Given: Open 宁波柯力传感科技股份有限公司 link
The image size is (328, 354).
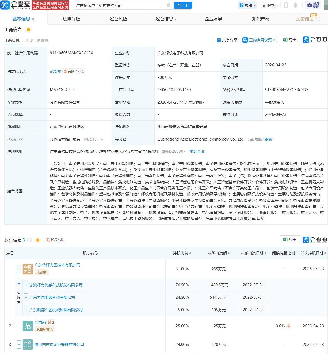Looking at the screenshot, I should (56, 285).
